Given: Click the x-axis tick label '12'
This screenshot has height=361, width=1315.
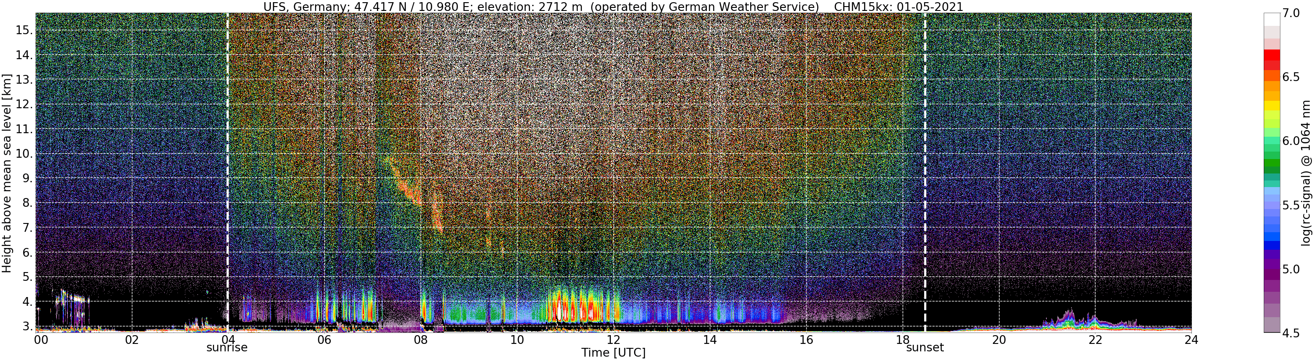Looking at the screenshot, I should pyautogui.click(x=613, y=339).
